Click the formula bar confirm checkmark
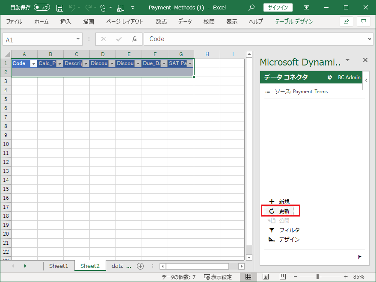Image resolution: width=376 pixels, height=282 pixels. click(119, 39)
